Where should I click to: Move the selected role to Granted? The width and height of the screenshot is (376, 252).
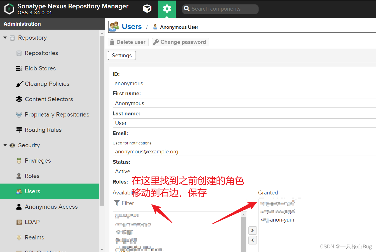pos(253,230)
